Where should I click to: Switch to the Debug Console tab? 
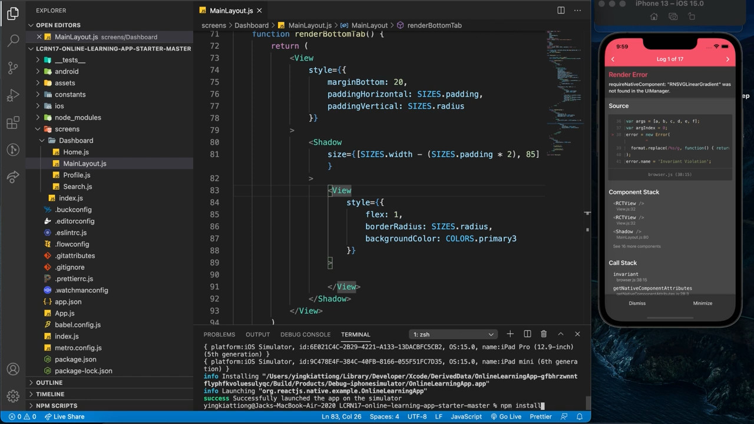pos(305,334)
